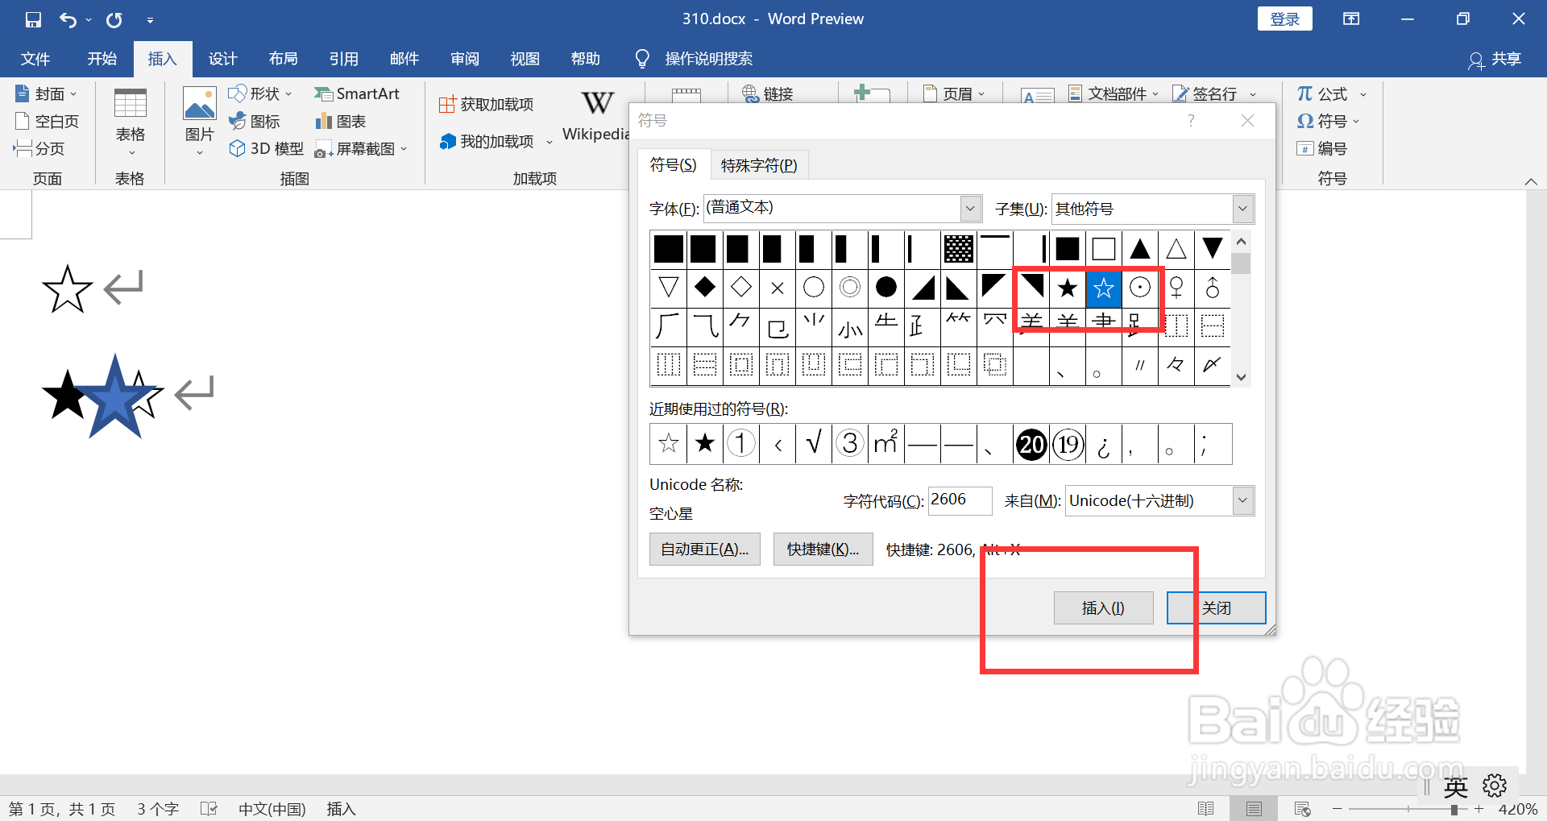
Task: Click the 关闭 close button in dialog
Action: click(x=1217, y=608)
